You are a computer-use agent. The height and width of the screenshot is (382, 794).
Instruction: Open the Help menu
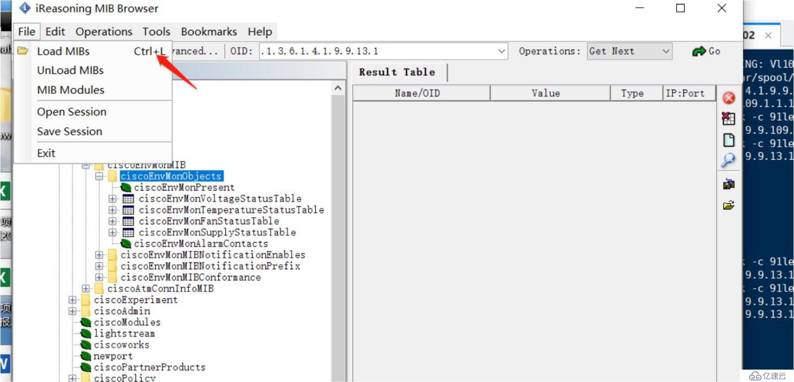click(x=260, y=32)
